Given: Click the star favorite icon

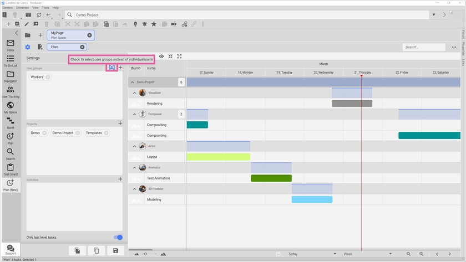Looking at the screenshot, I should click(x=154, y=24).
